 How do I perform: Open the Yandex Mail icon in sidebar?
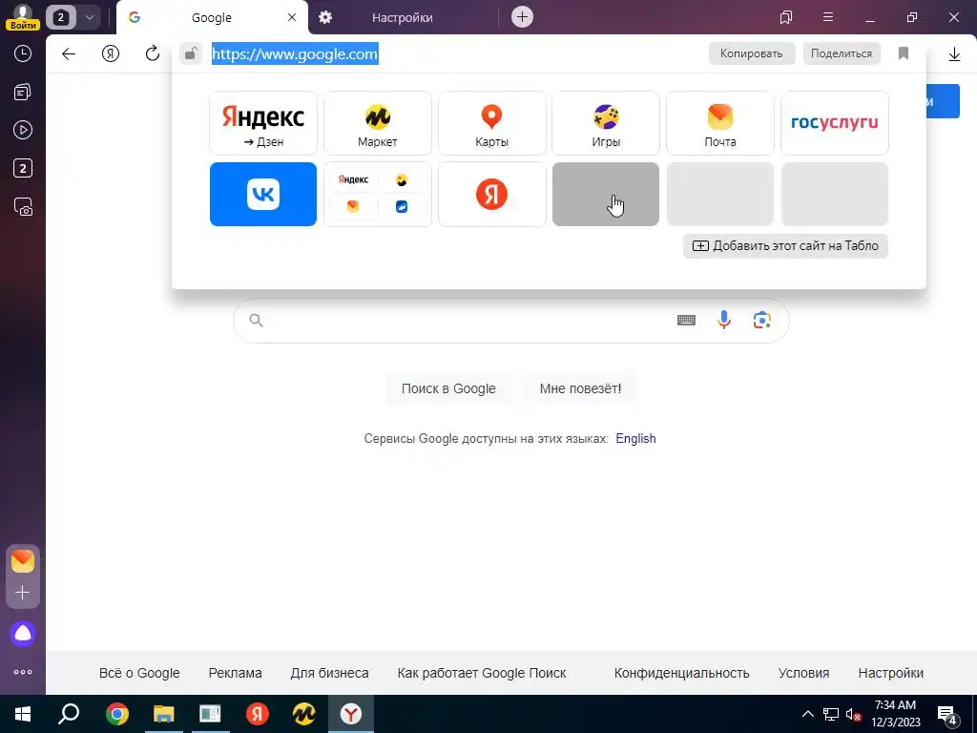coord(23,561)
